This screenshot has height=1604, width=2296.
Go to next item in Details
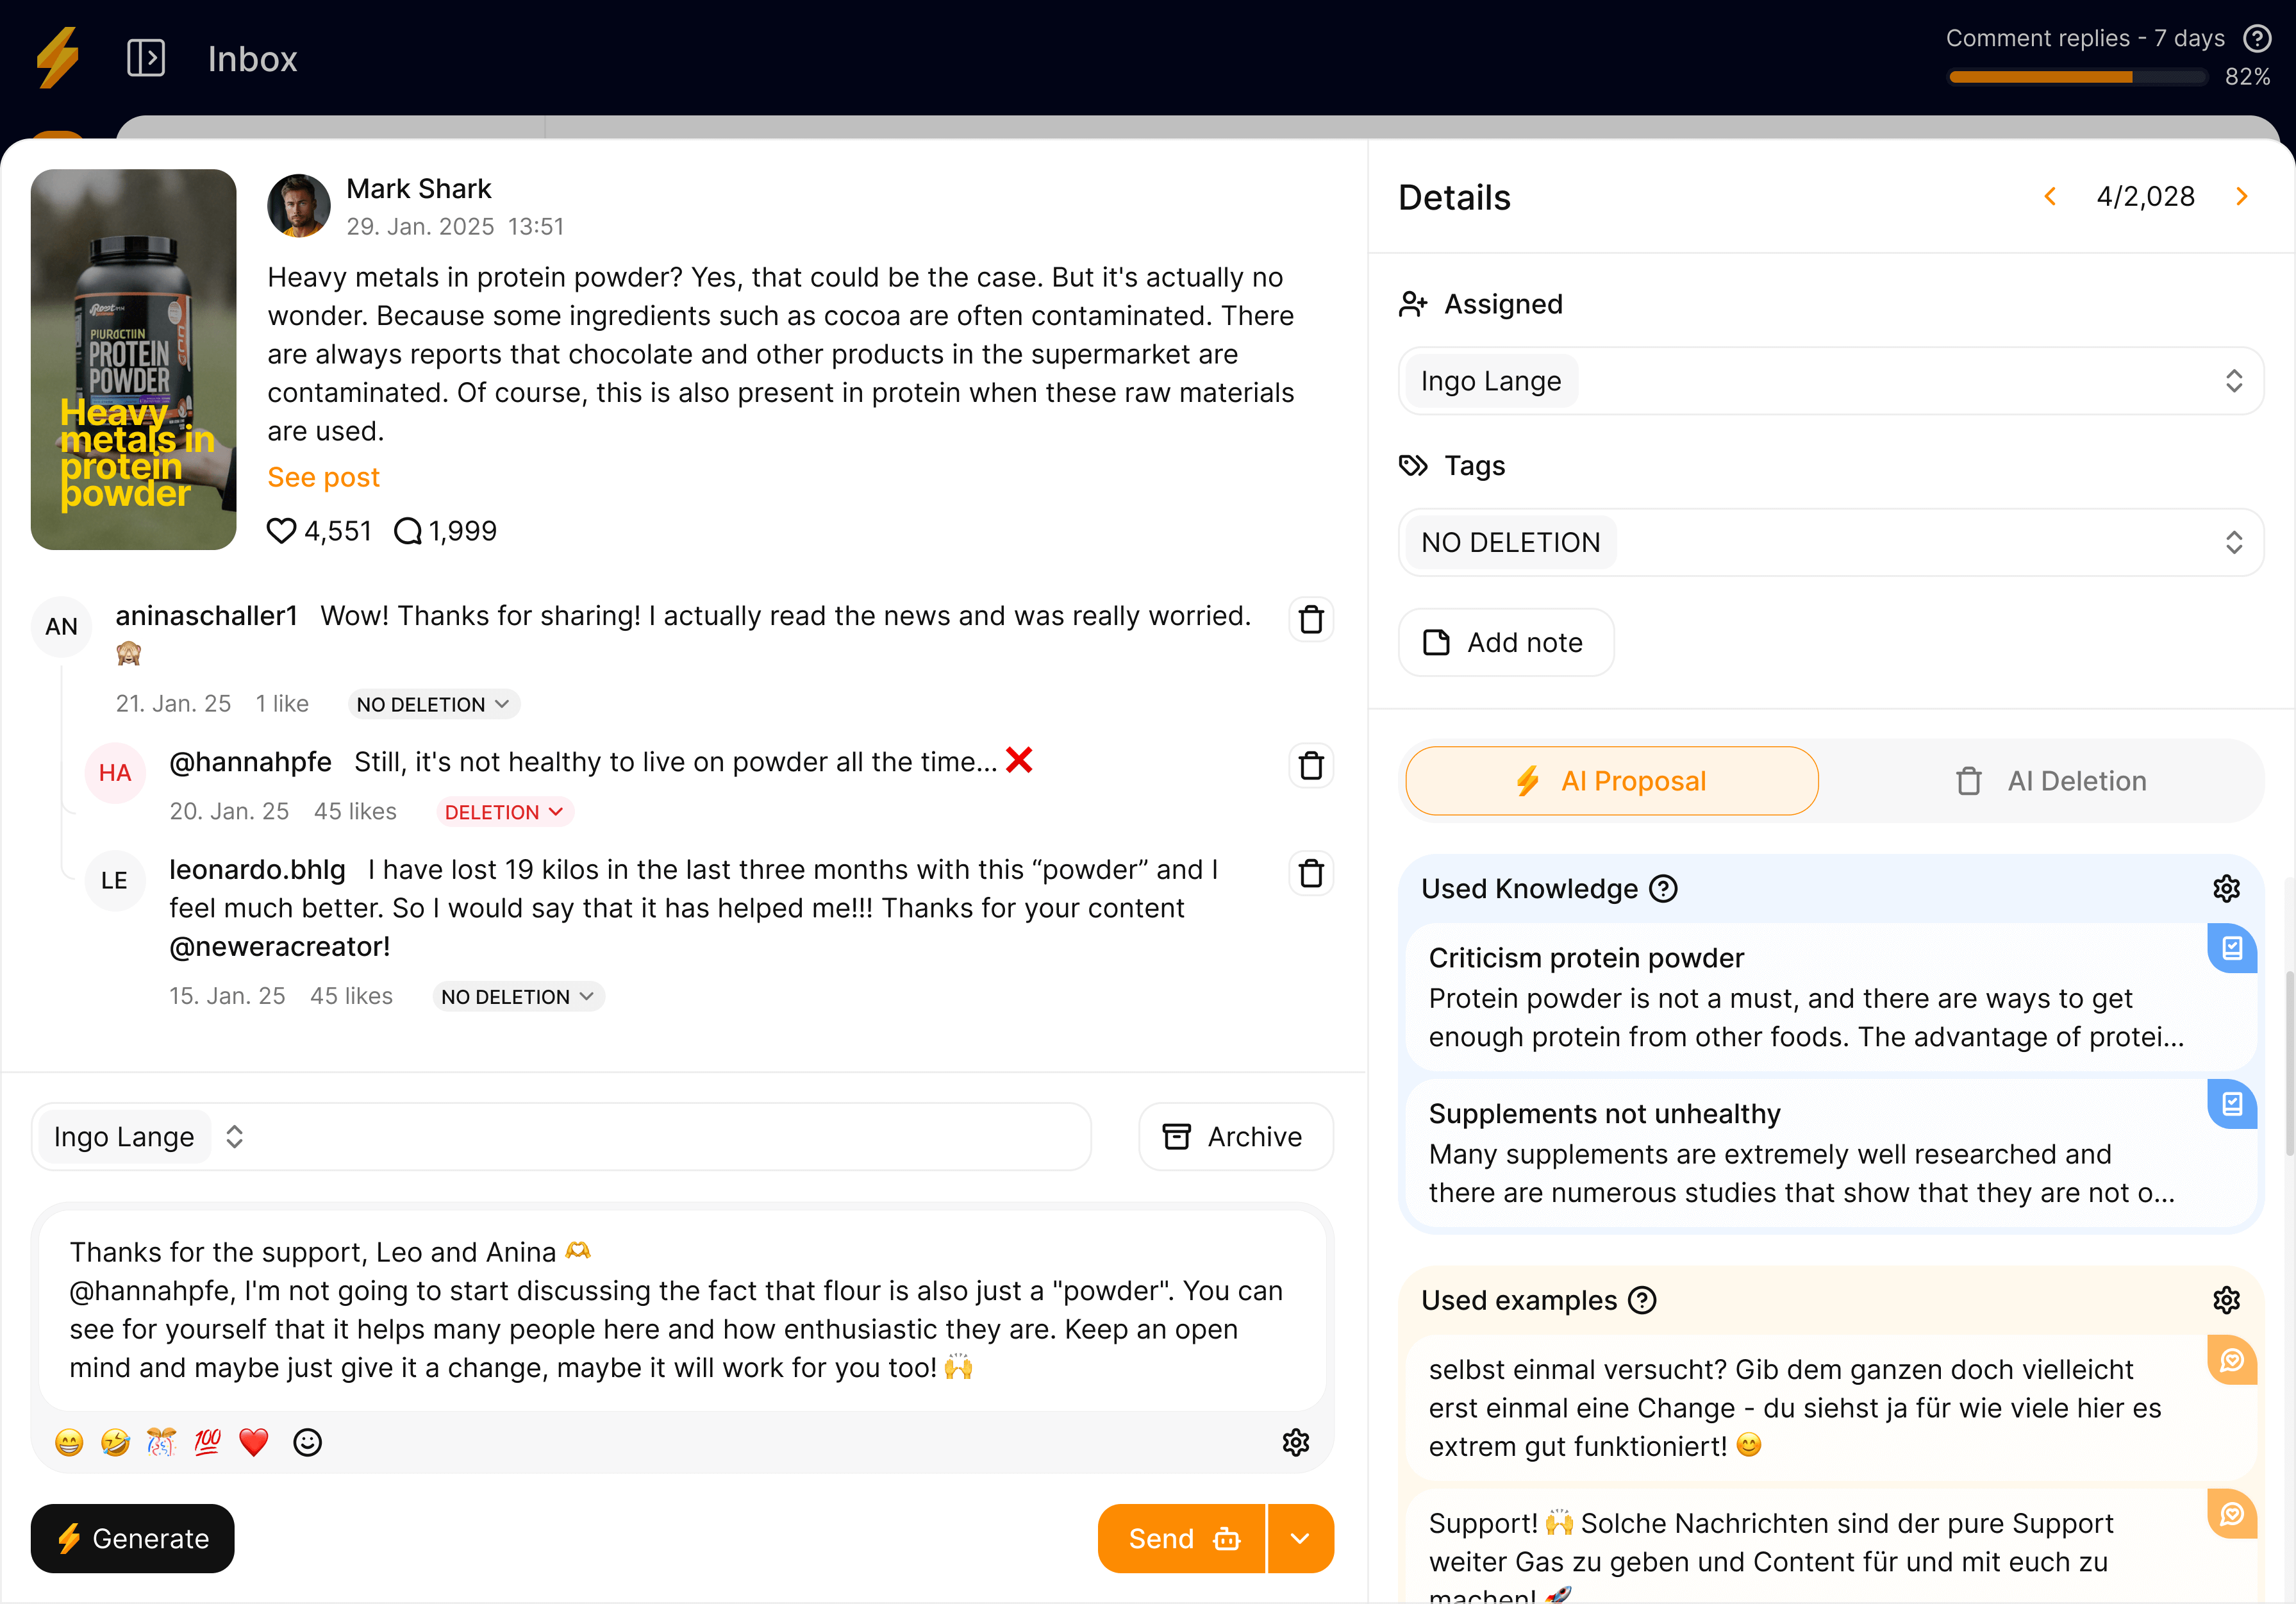click(x=2242, y=196)
